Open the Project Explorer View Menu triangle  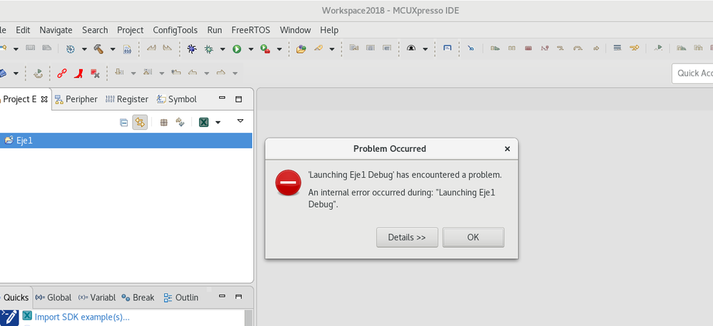pyautogui.click(x=241, y=121)
